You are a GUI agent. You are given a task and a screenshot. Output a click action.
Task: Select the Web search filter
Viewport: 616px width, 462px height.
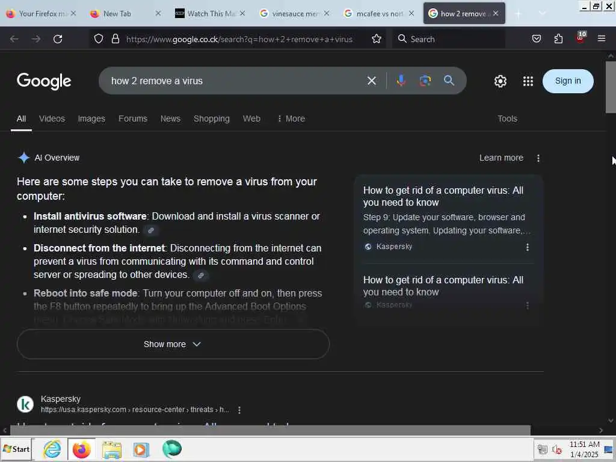click(x=251, y=119)
